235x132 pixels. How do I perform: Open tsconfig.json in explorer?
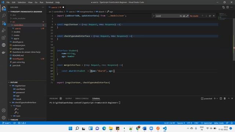click(x=18, y=59)
